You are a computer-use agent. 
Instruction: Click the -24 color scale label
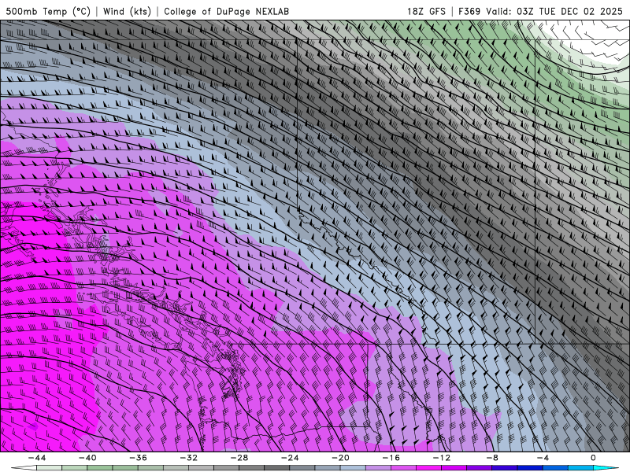tap(290, 458)
